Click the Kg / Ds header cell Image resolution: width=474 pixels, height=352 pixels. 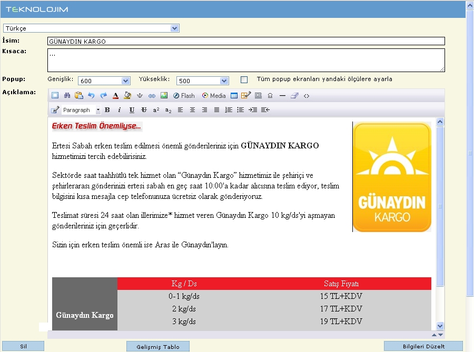point(184,284)
